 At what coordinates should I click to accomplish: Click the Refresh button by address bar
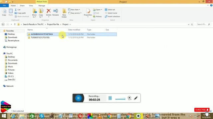click(x=192, y=24)
